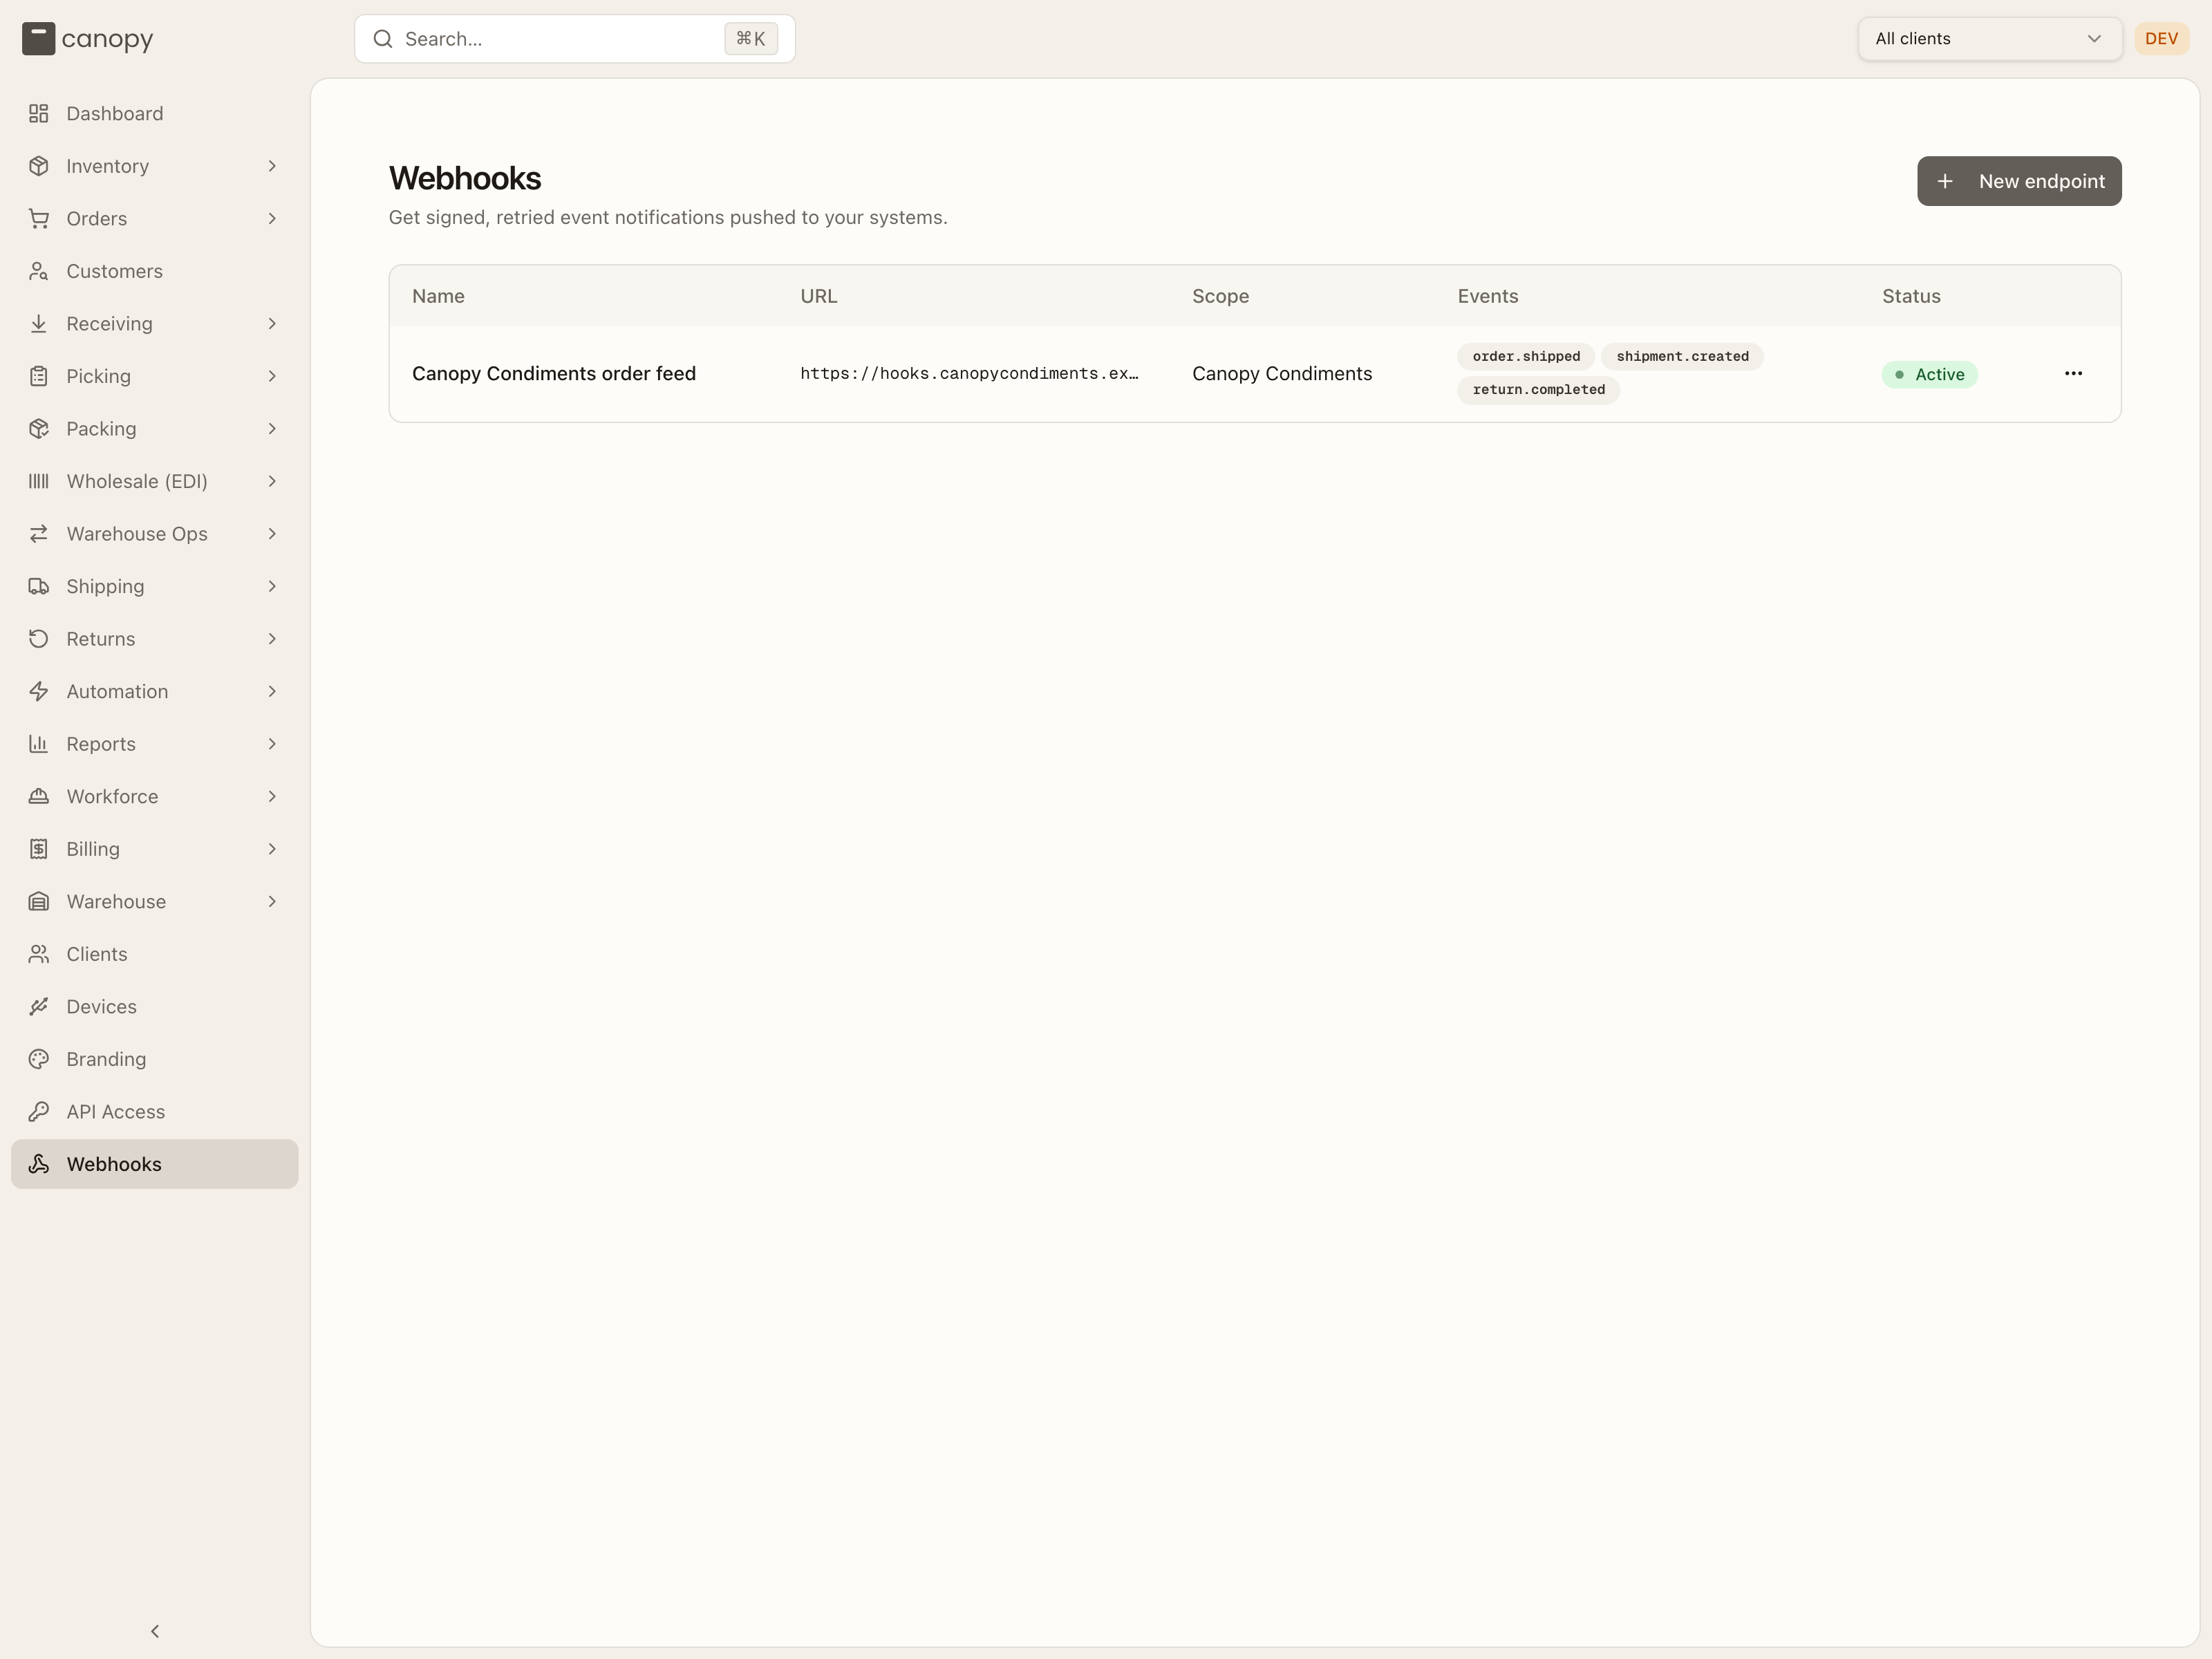Click the Billing receipt icon

click(39, 848)
